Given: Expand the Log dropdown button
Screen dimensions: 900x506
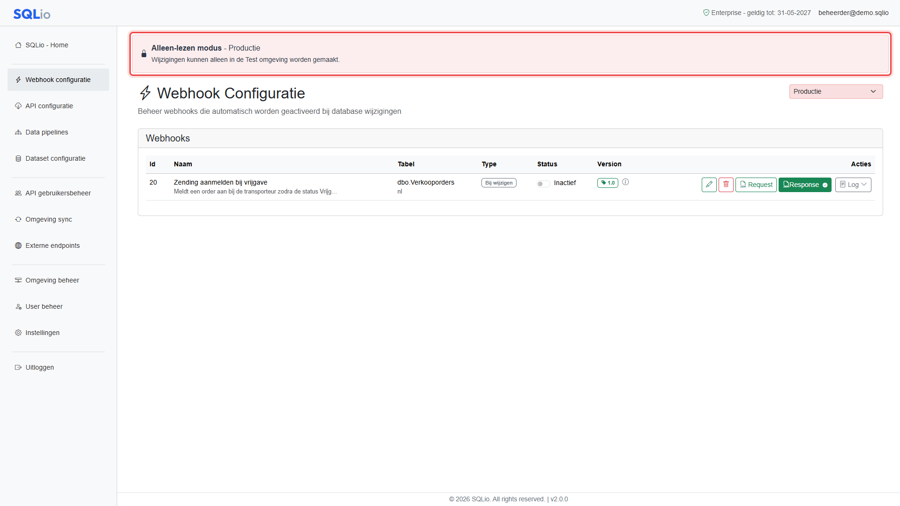Looking at the screenshot, I should pyautogui.click(x=853, y=185).
